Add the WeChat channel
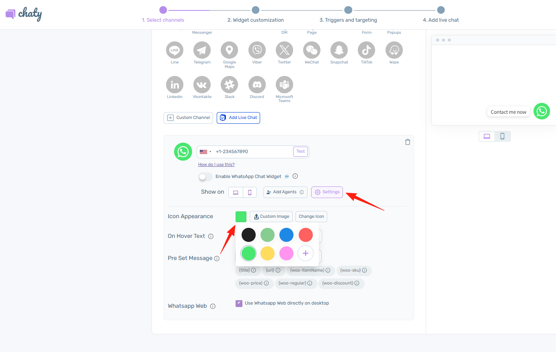556x352 pixels. coord(312,50)
